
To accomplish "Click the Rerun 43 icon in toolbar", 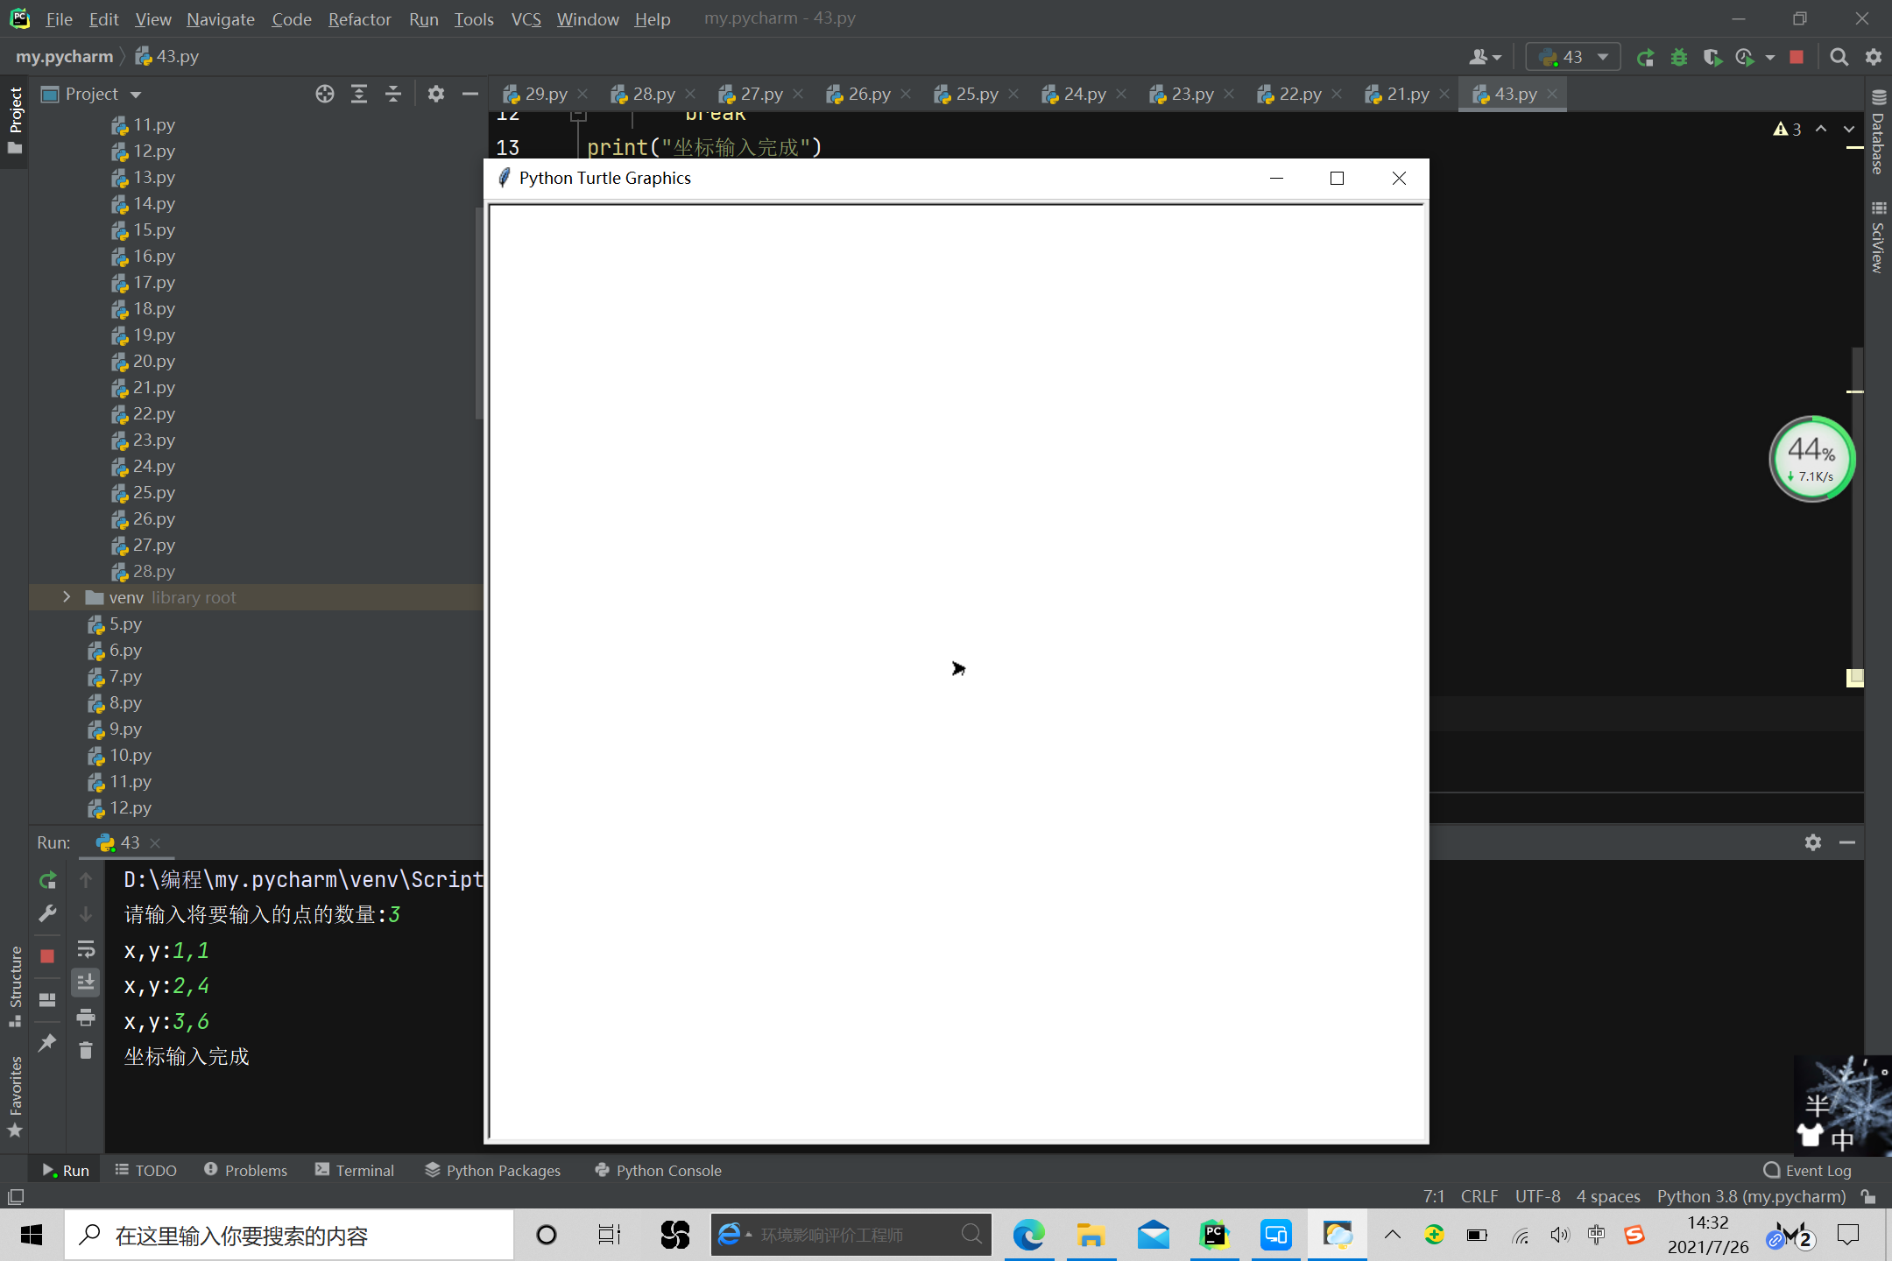I will point(1645,58).
